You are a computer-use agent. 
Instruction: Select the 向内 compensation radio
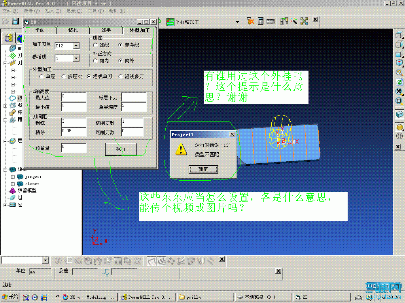click(95, 61)
